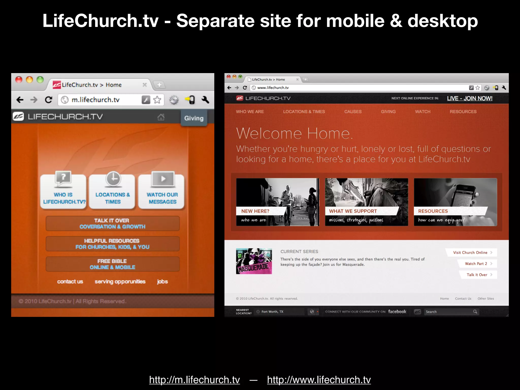
Task: Bookmark m.lifechurch.tv with the star icon
Action: pyautogui.click(x=157, y=100)
